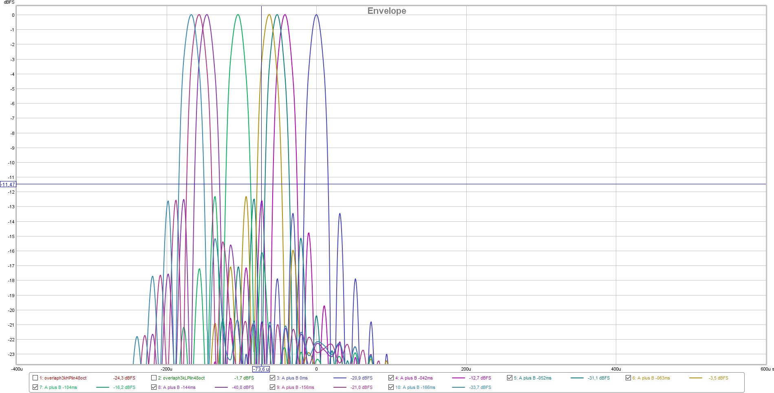Viewport: 774px width, 393px height.
Task: Click the -73,6 u cursor time box
Action: 261,369
